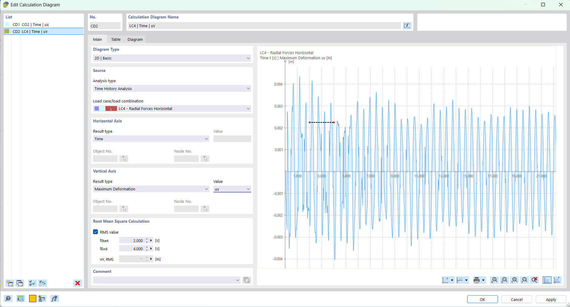This screenshot has height=307, width=570.
Task: Invert the diagram selection checkmarks
Action: [x=42, y=283]
